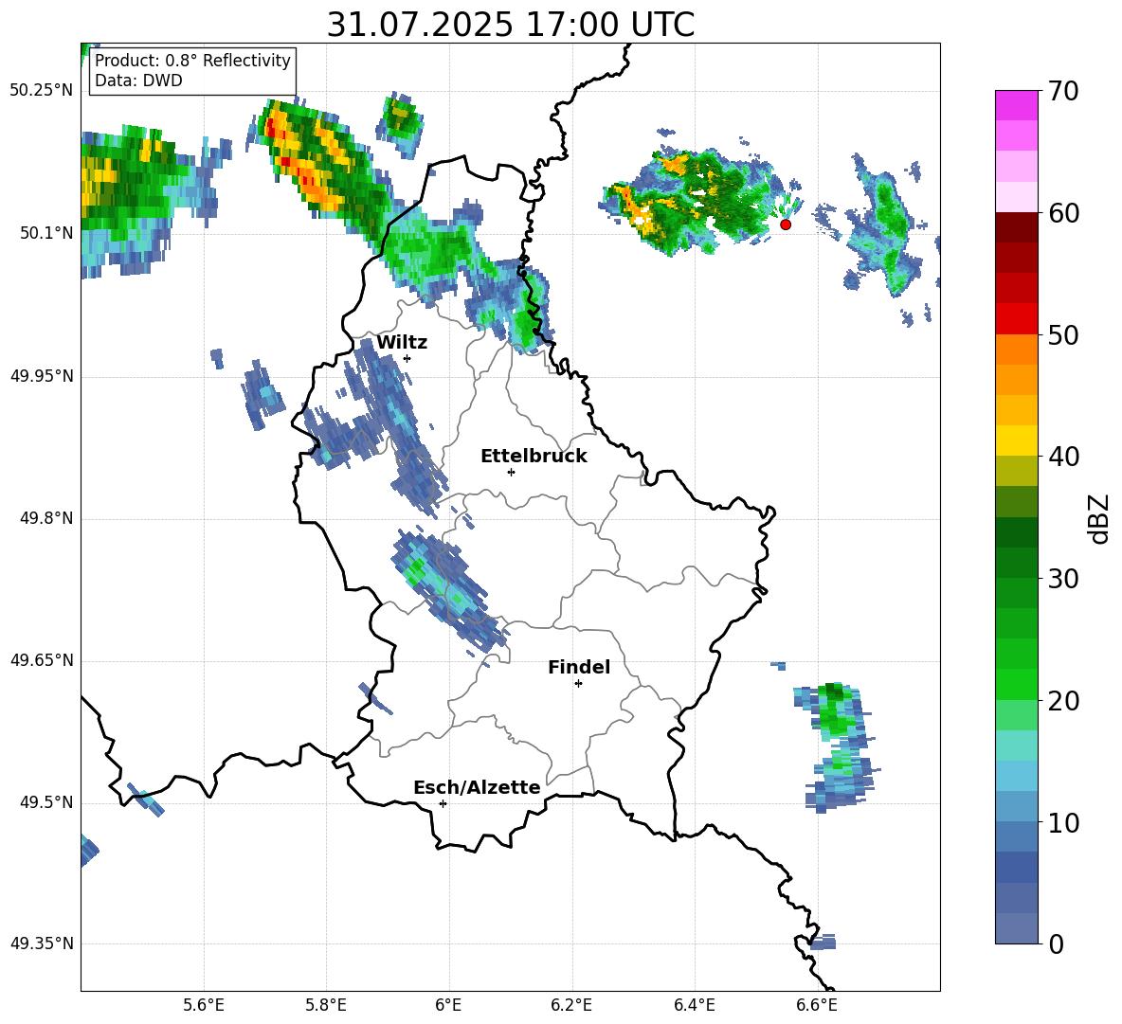Click the 'Product: 0.8° Reflectivity' text
The width and height of the screenshot is (1122, 1024).
coord(192,60)
